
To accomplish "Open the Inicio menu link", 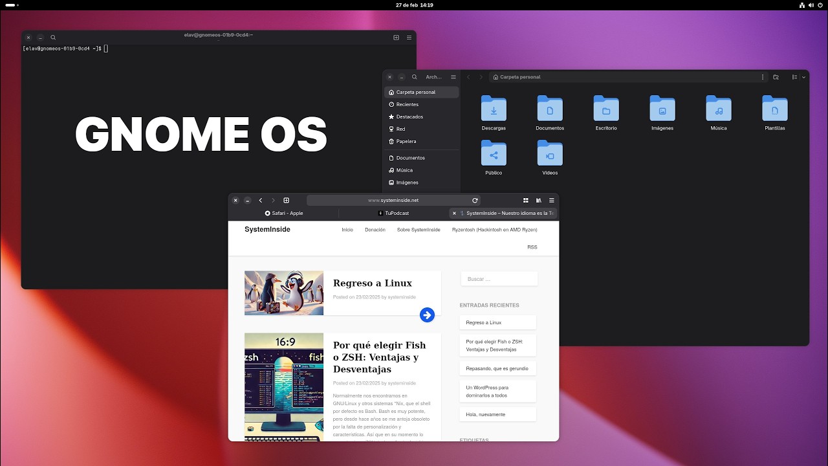I will tap(347, 230).
